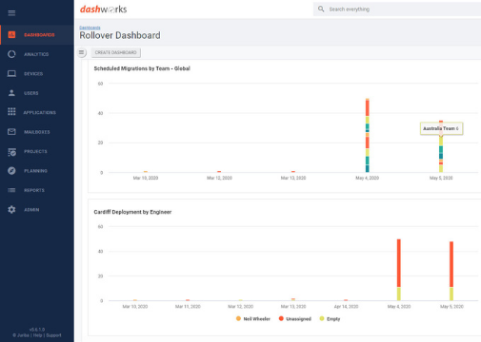Click Mar 11, 2020 label in Cardiff chart

[188, 307]
